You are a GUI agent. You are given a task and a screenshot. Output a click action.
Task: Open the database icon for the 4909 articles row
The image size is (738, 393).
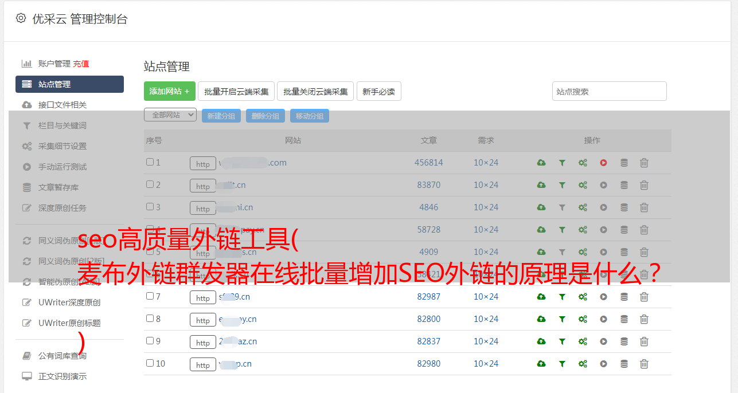[x=624, y=252]
